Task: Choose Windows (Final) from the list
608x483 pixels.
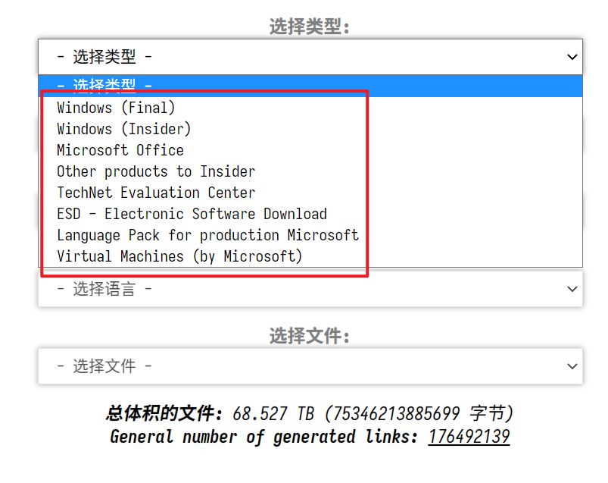Action: click(x=116, y=108)
